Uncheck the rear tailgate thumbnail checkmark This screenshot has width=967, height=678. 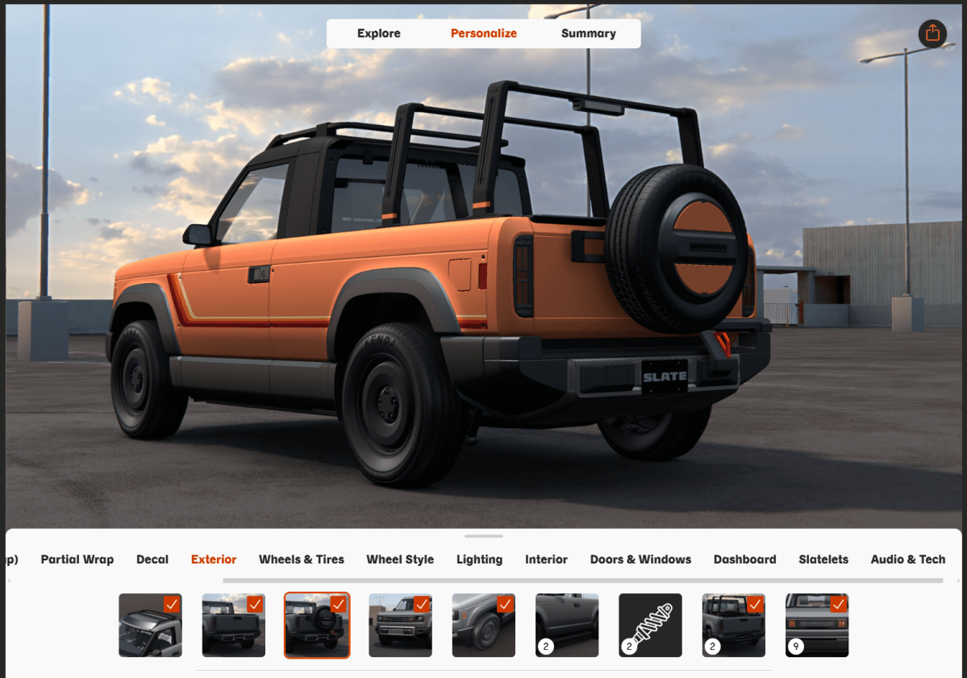[x=255, y=604]
